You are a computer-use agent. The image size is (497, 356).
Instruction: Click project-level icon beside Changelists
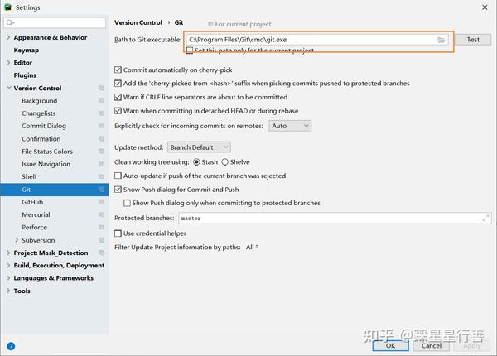(x=101, y=113)
